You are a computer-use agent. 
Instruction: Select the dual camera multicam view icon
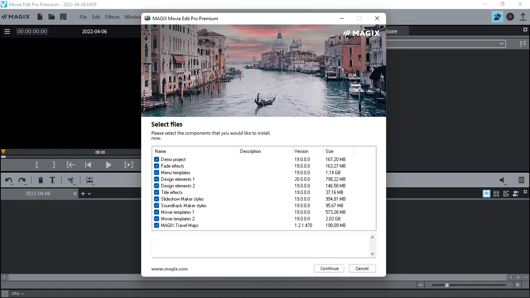(516, 193)
